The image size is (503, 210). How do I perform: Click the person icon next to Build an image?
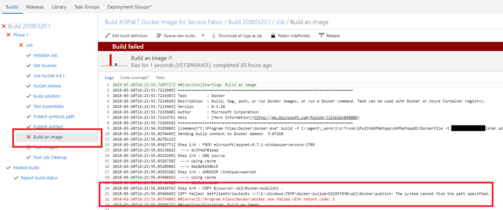point(170,58)
